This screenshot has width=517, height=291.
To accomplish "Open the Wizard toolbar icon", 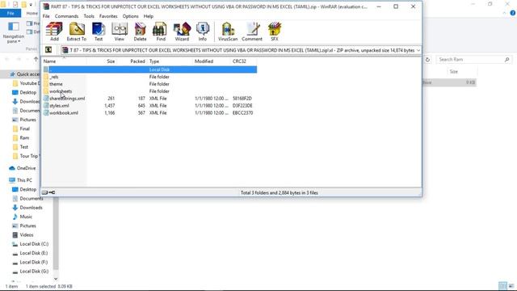I will tap(182, 32).
